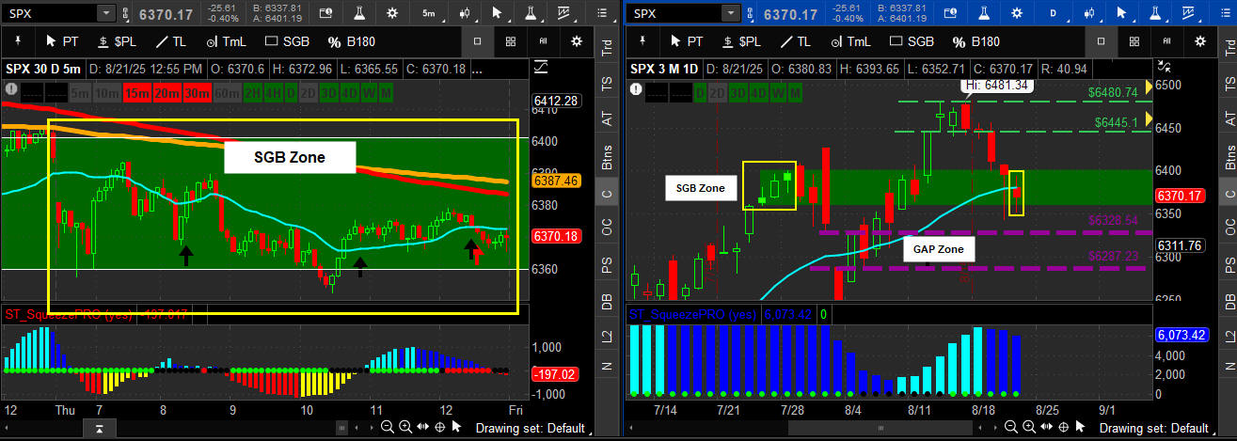Open symbol dropdown arrow in left chart
The width and height of the screenshot is (1237, 441).
[x=106, y=13]
